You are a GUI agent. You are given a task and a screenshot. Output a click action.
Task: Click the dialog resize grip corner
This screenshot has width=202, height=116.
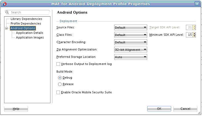point(199,113)
